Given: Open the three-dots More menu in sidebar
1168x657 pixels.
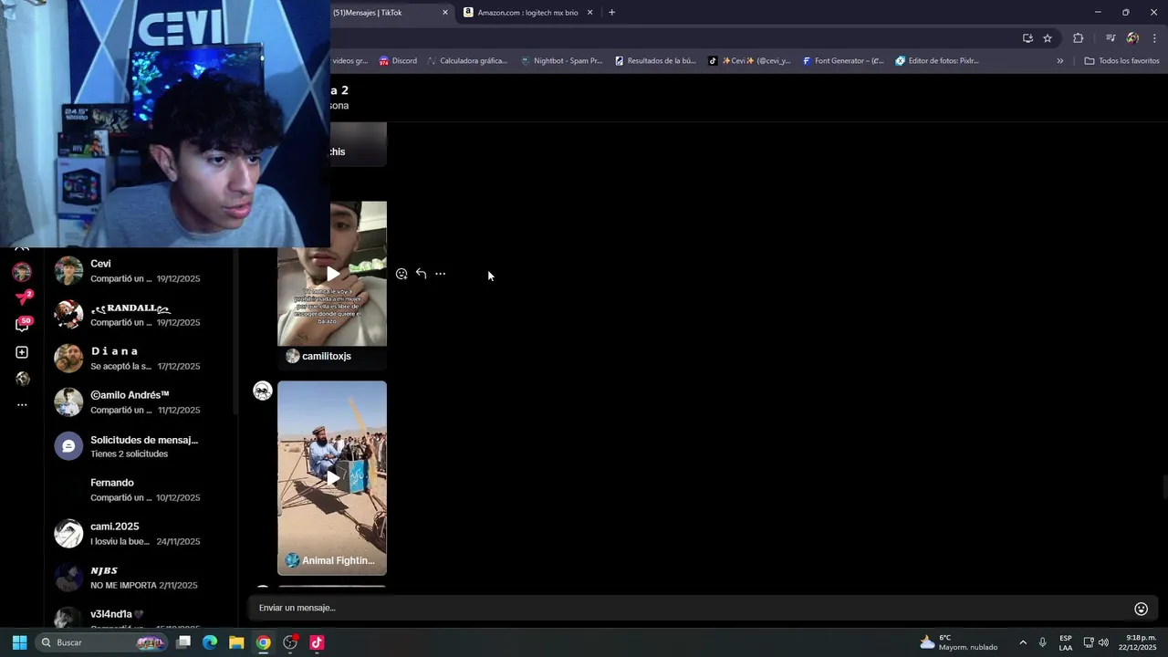Looking at the screenshot, I should [22, 404].
